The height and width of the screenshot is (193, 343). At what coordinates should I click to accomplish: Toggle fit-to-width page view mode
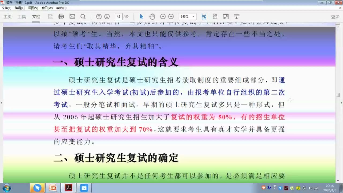(204, 16)
